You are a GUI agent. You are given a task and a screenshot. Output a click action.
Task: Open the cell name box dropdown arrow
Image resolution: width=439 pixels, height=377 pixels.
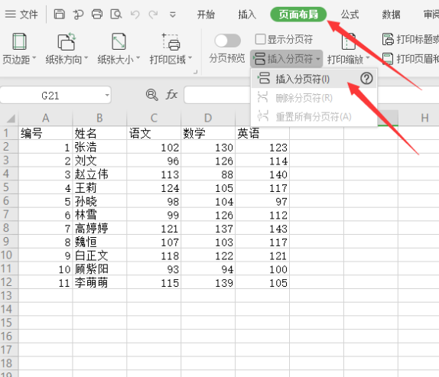click(107, 96)
